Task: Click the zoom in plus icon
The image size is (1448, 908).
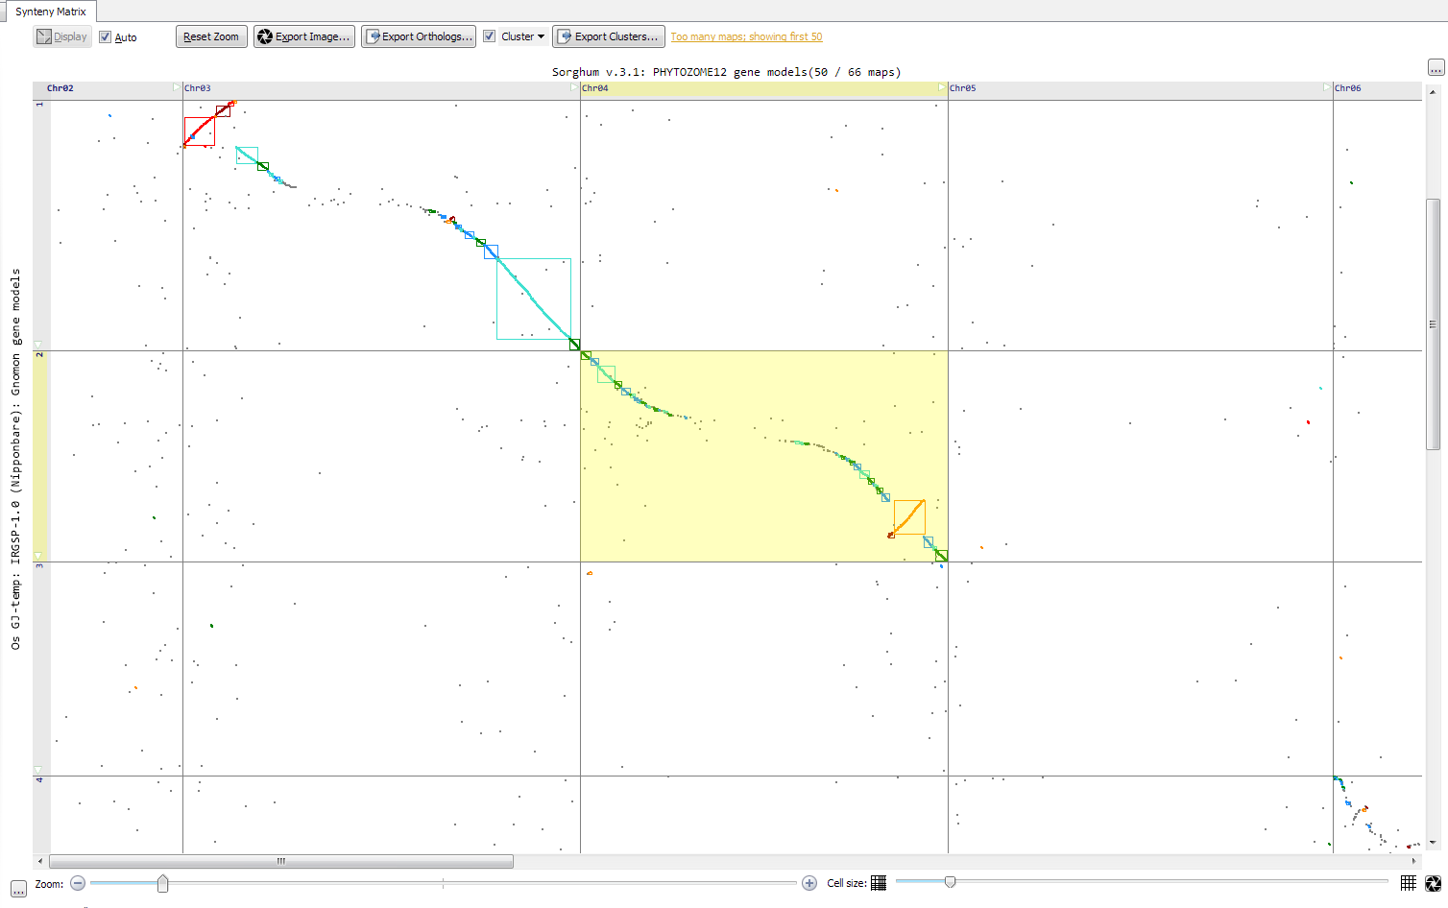Action: (809, 883)
